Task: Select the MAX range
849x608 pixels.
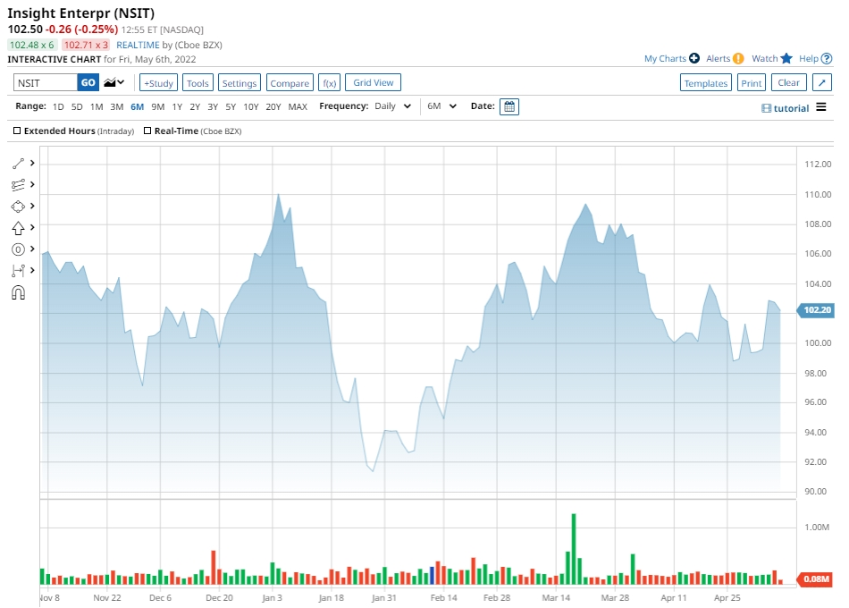Action: coord(298,106)
